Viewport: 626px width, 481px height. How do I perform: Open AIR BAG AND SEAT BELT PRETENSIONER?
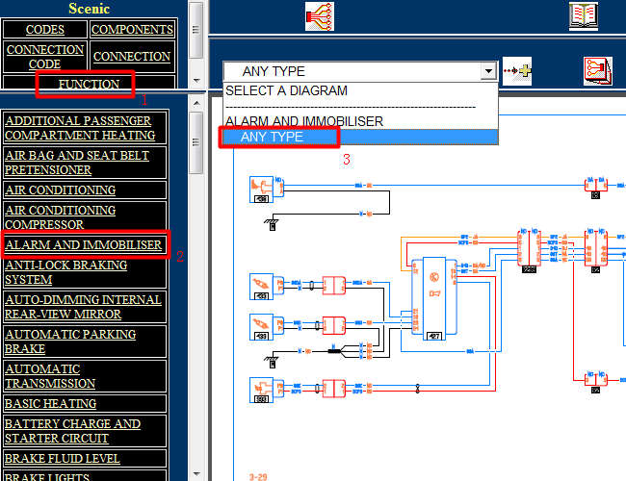[84, 163]
